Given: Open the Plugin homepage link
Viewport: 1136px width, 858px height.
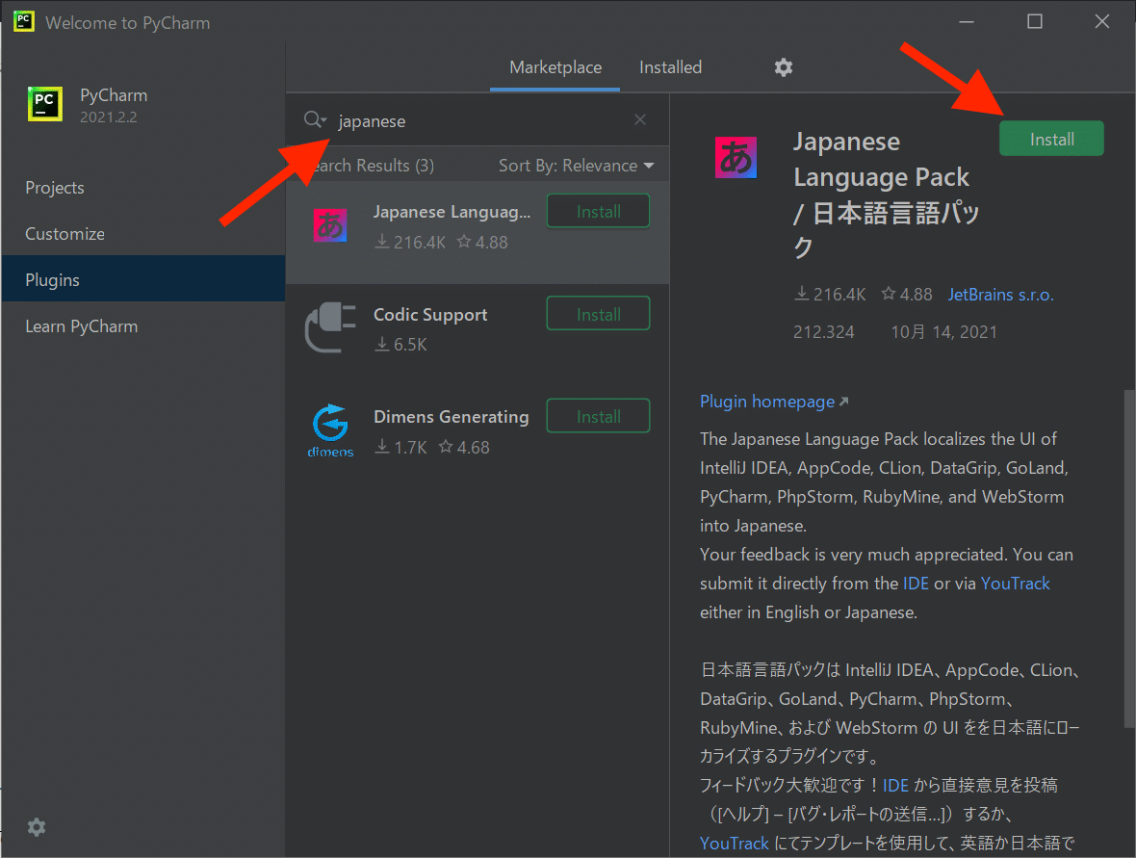Looking at the screenshot, I should pos(774,402).
